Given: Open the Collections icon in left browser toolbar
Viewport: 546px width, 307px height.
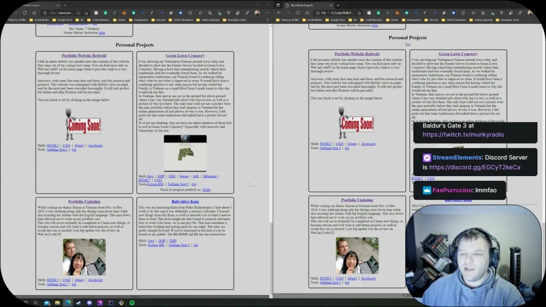Looking at the screenshot, I should pos(209,13).
